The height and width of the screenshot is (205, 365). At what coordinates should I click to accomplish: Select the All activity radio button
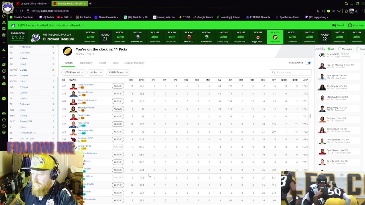click(329, 49)
